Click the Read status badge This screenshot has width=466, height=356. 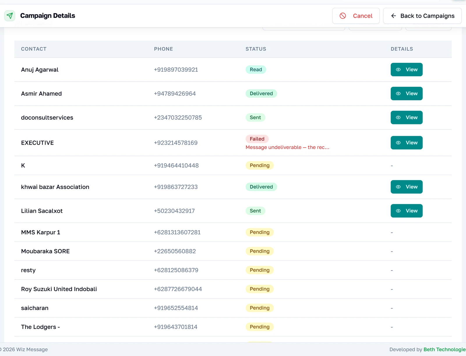tap(256, 70)
